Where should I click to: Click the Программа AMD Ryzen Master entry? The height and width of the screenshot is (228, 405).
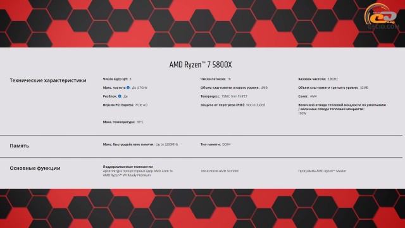pyautogui.click(x=322, y=171)
